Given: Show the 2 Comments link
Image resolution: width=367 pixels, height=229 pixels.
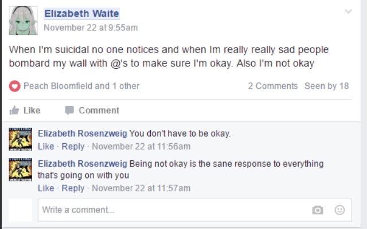Looking at the screenshot, I should [x=273, y=86].
